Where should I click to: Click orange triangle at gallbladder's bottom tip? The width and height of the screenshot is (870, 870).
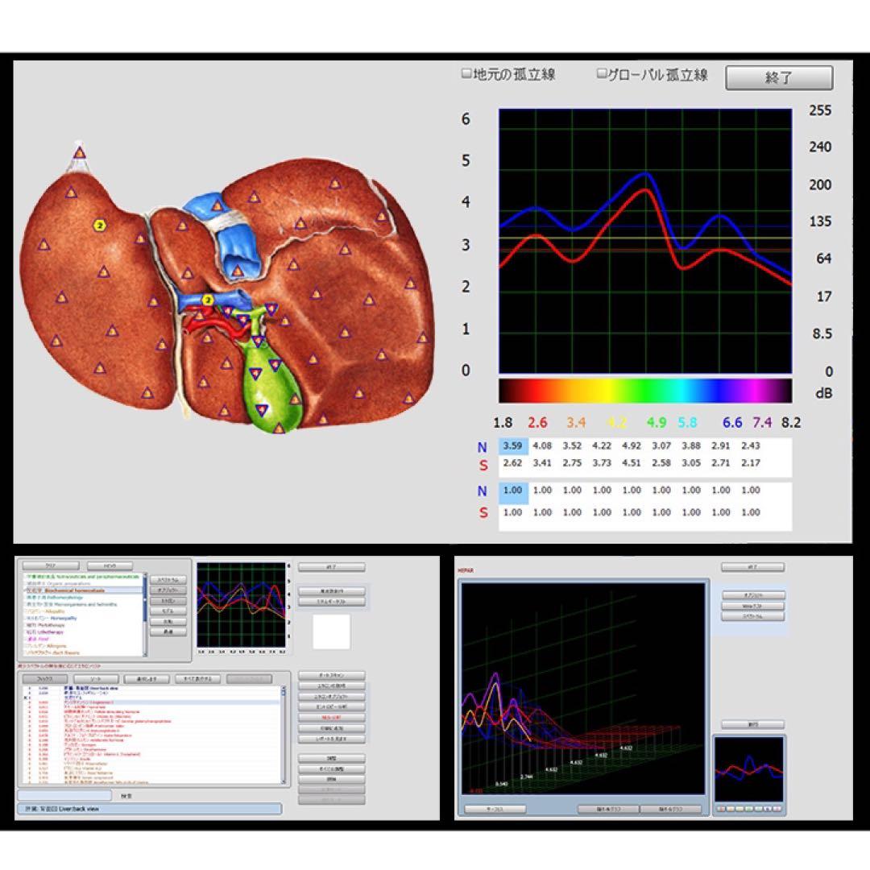pos(279,428)
